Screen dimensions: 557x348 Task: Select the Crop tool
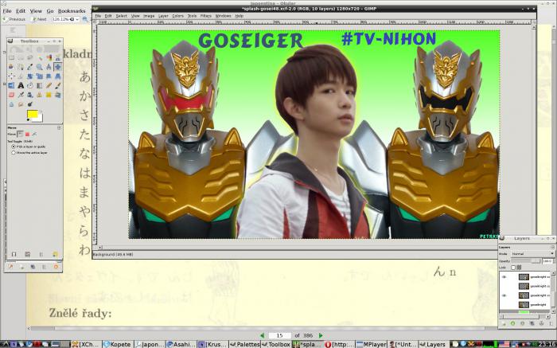click(21, 76)
